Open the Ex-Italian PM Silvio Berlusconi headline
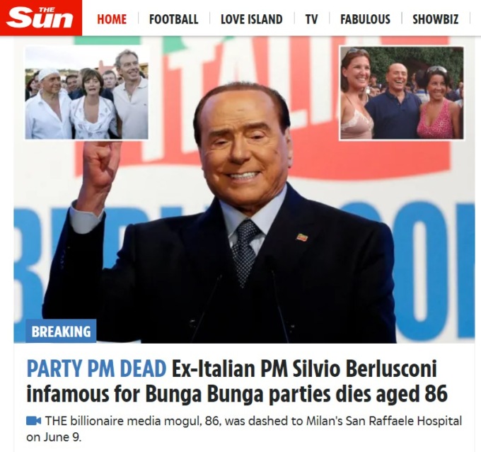This screenshot has height=452, width=481. 304,369
